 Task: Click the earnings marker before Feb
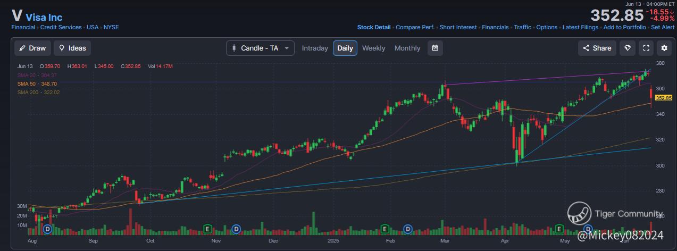pyautogui.click(x=385, y=229)
